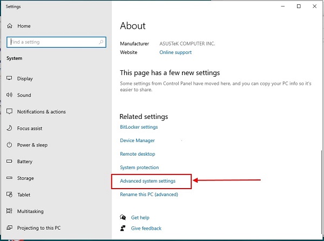The height and width of the screenshot is (241, 324).
Task: Open Advanced system settings link
Action: point(148,181)
